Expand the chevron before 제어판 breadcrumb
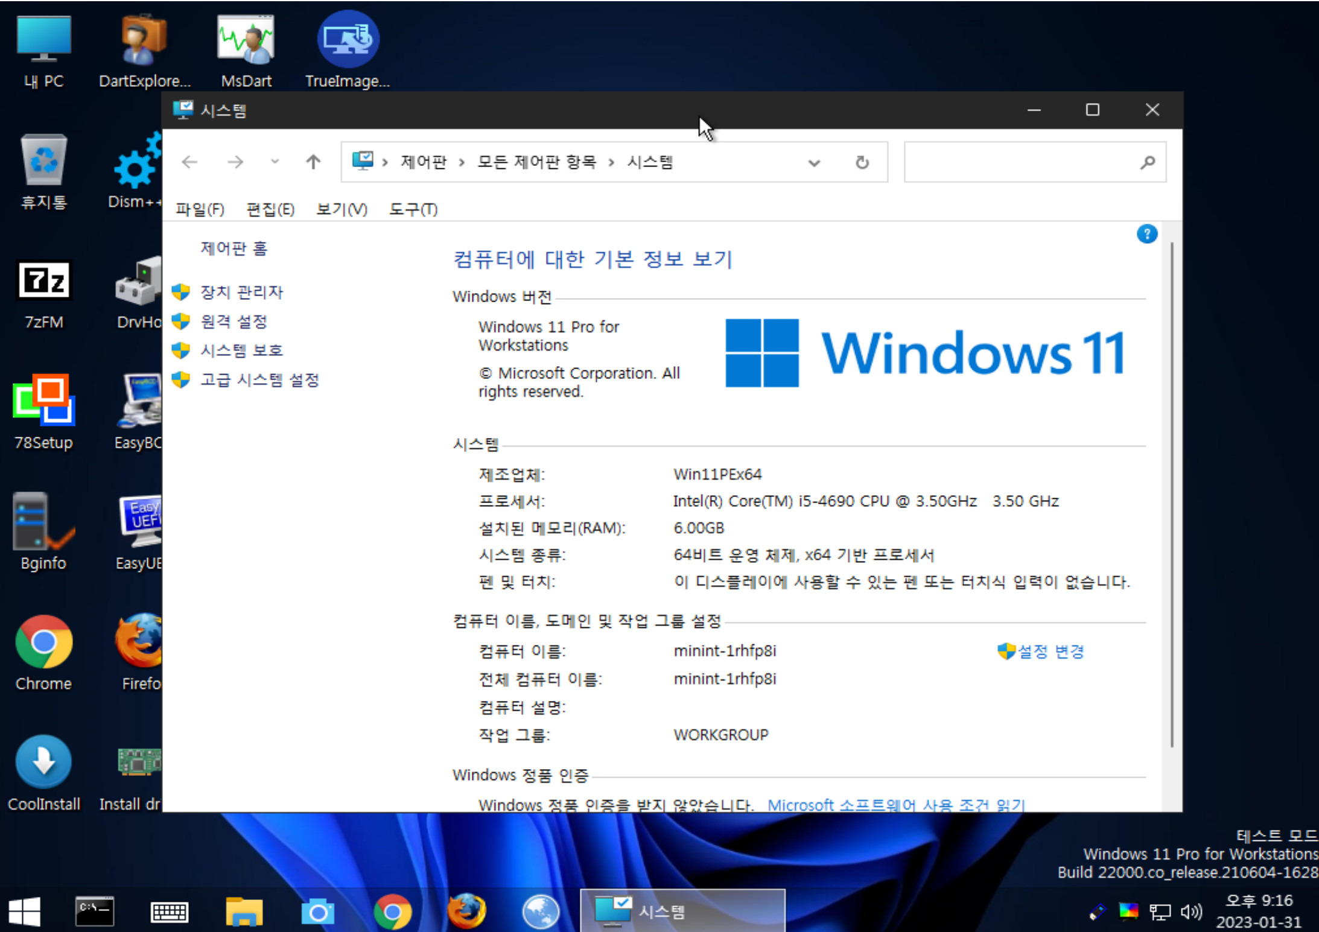Screen dimensions: 1319x932 (x=385, y=162)
